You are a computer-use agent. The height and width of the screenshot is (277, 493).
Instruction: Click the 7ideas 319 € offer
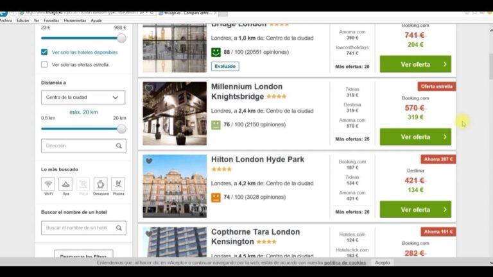click(352, 92)
